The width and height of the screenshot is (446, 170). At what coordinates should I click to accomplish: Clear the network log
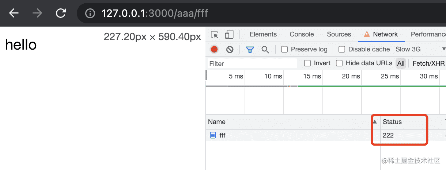point(230,49)
